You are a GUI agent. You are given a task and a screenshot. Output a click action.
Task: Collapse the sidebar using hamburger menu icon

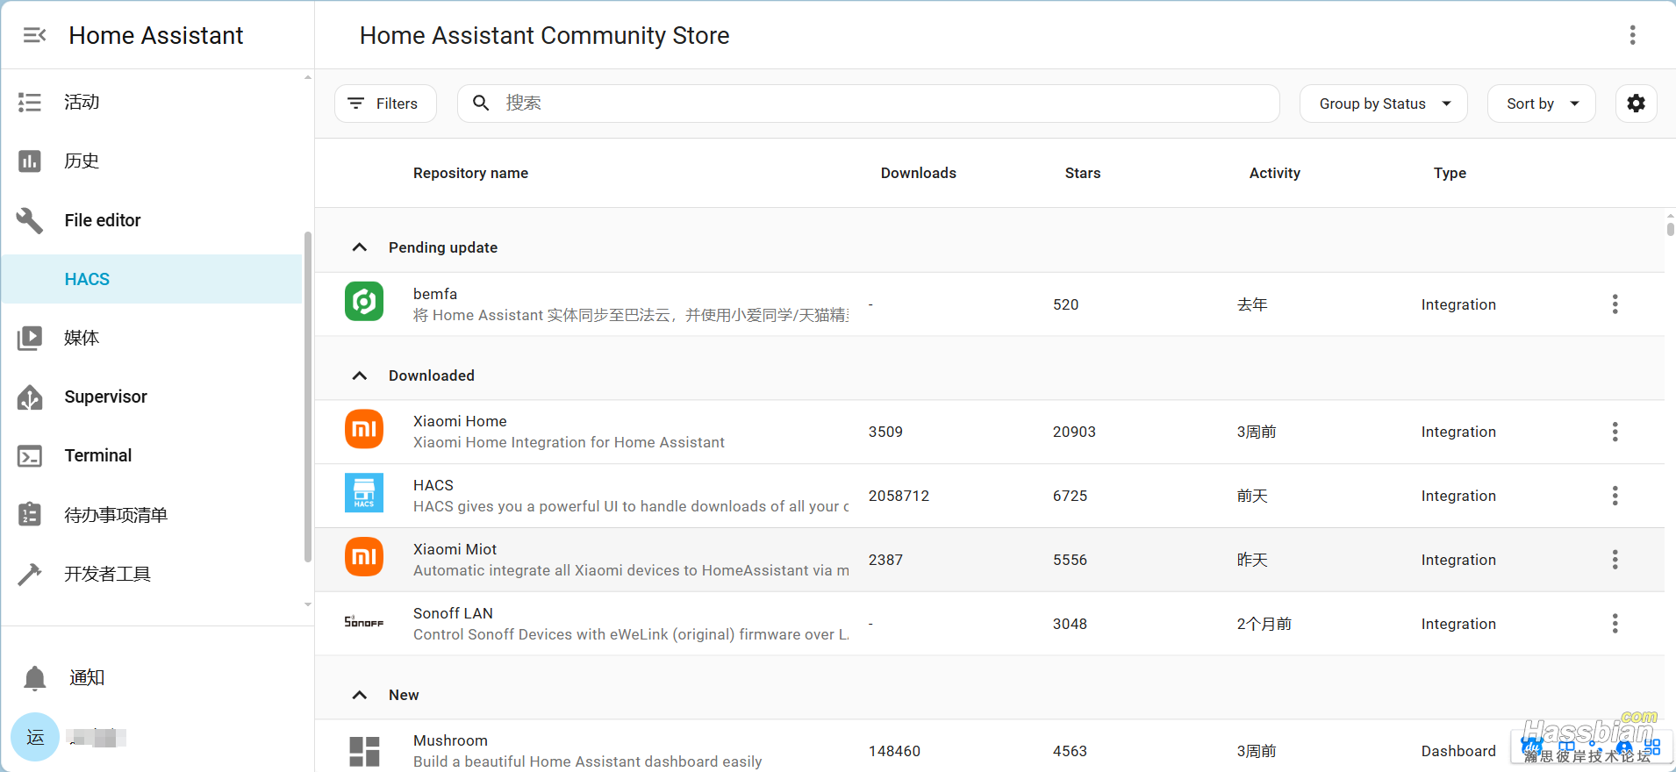(35, 35)
